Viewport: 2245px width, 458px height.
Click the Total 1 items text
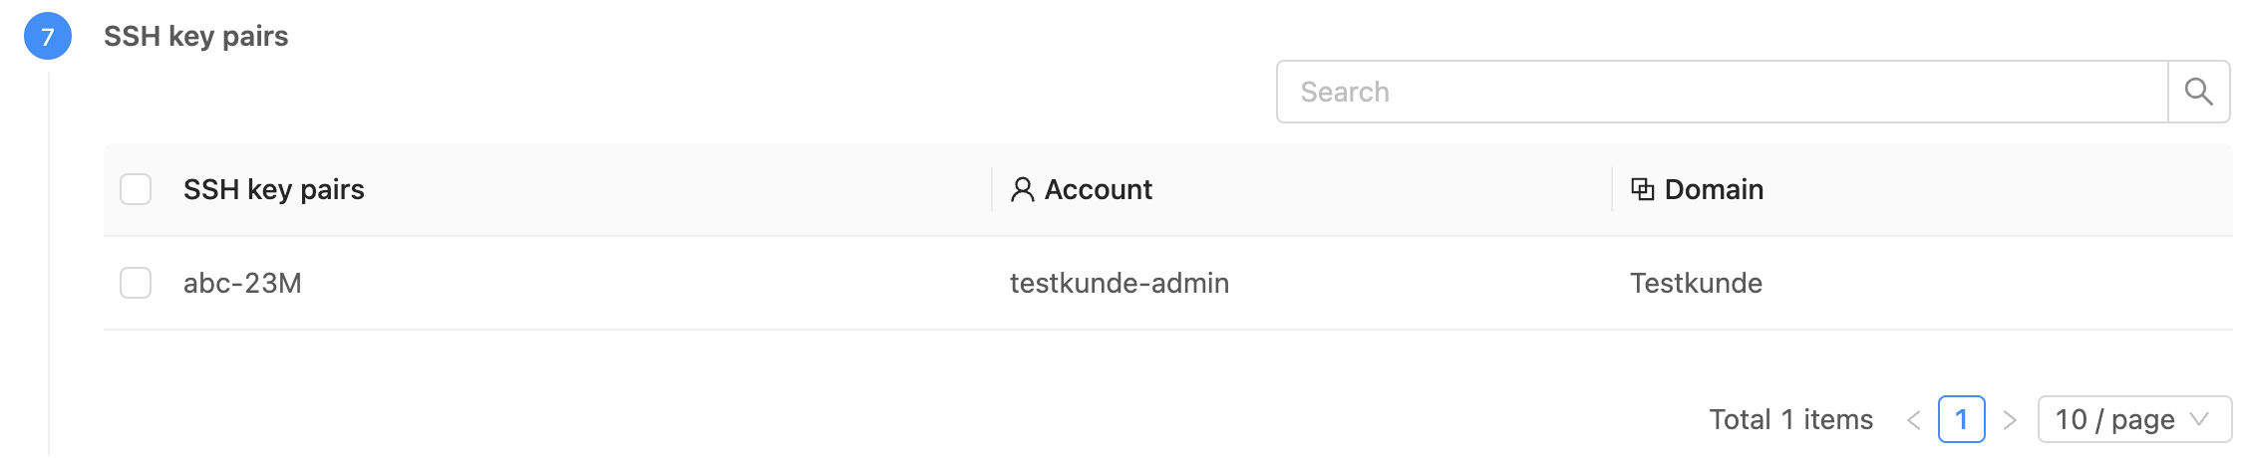point(1790,419)
